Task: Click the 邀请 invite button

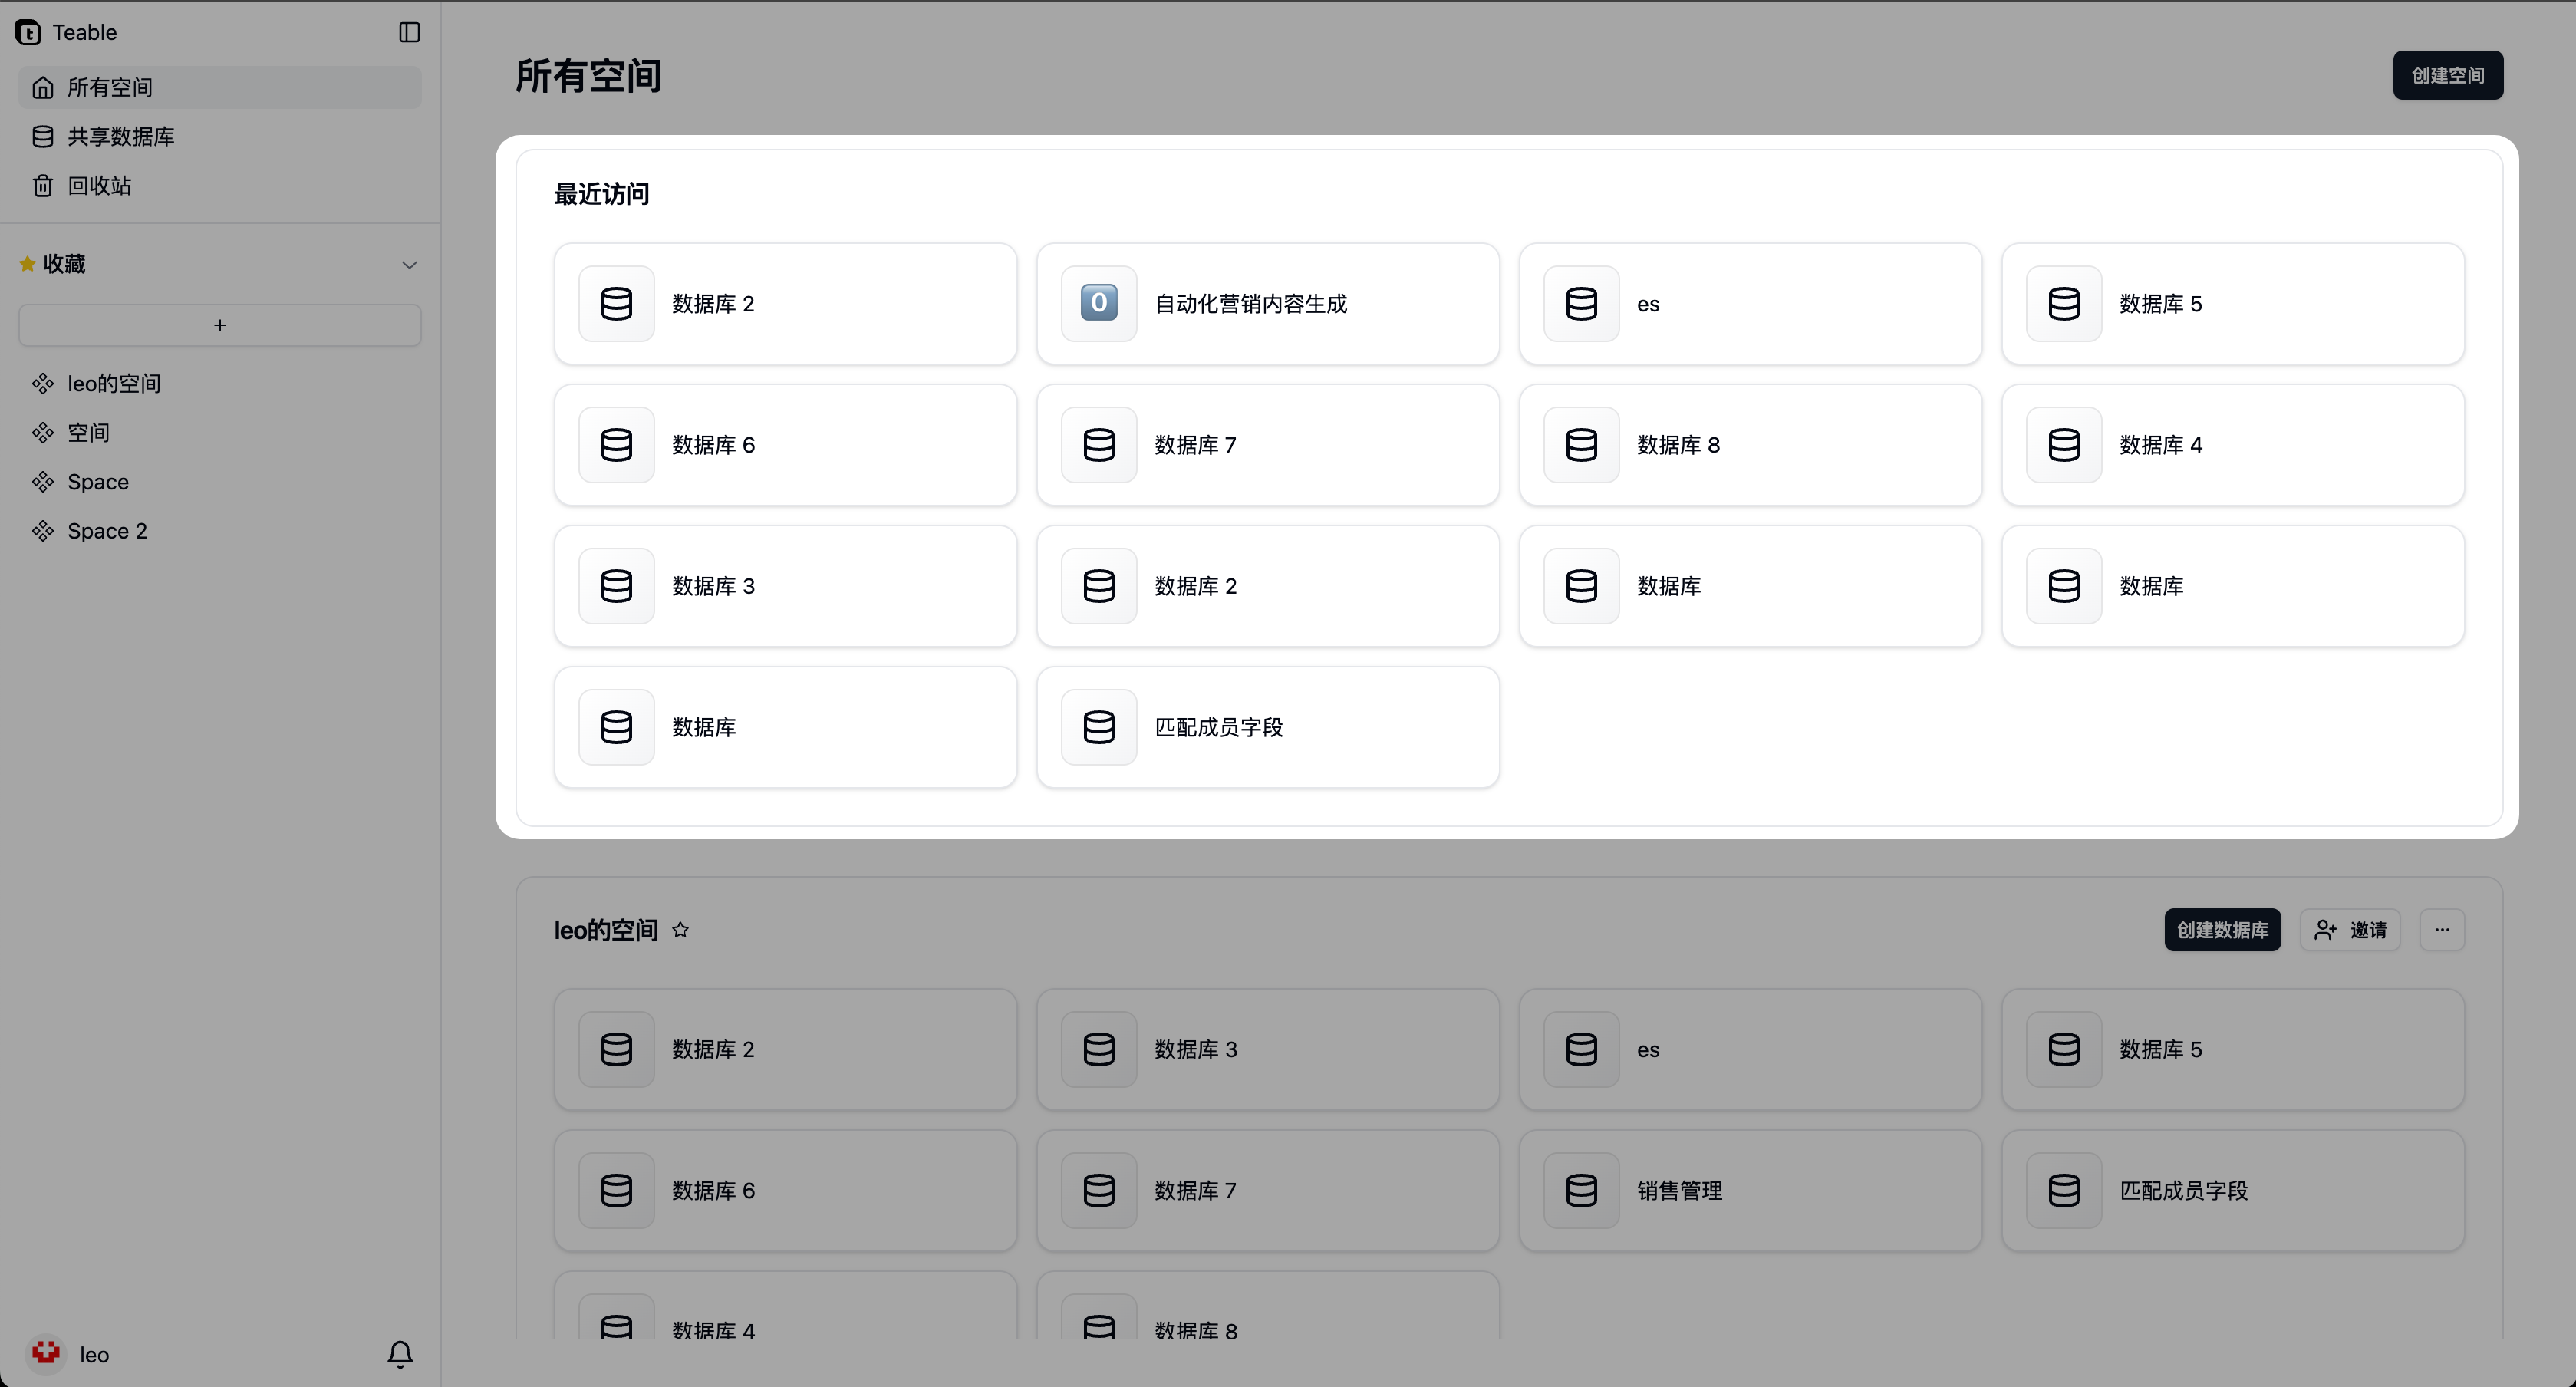Action: pyautogui.click(x=2349, y=930)
